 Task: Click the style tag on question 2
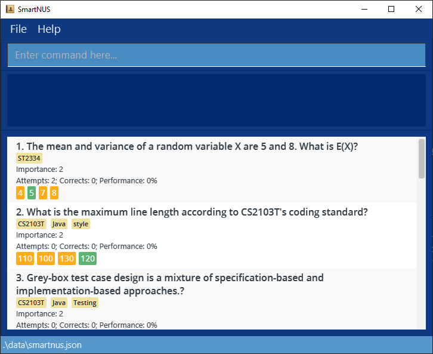81,224
